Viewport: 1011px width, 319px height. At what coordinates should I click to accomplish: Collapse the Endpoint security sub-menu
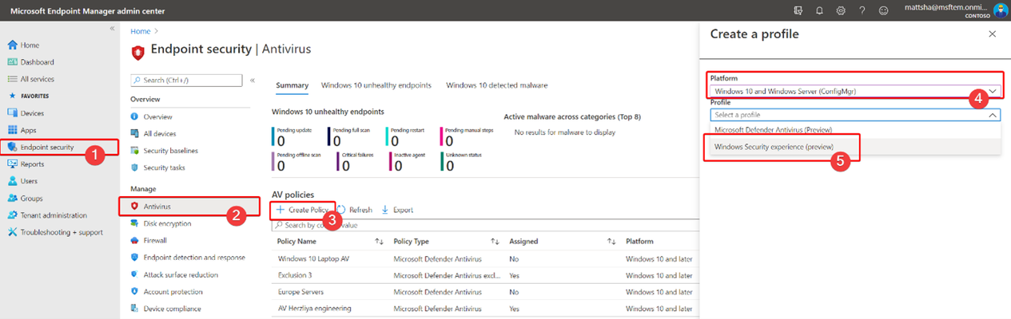[x=253, y=81]
